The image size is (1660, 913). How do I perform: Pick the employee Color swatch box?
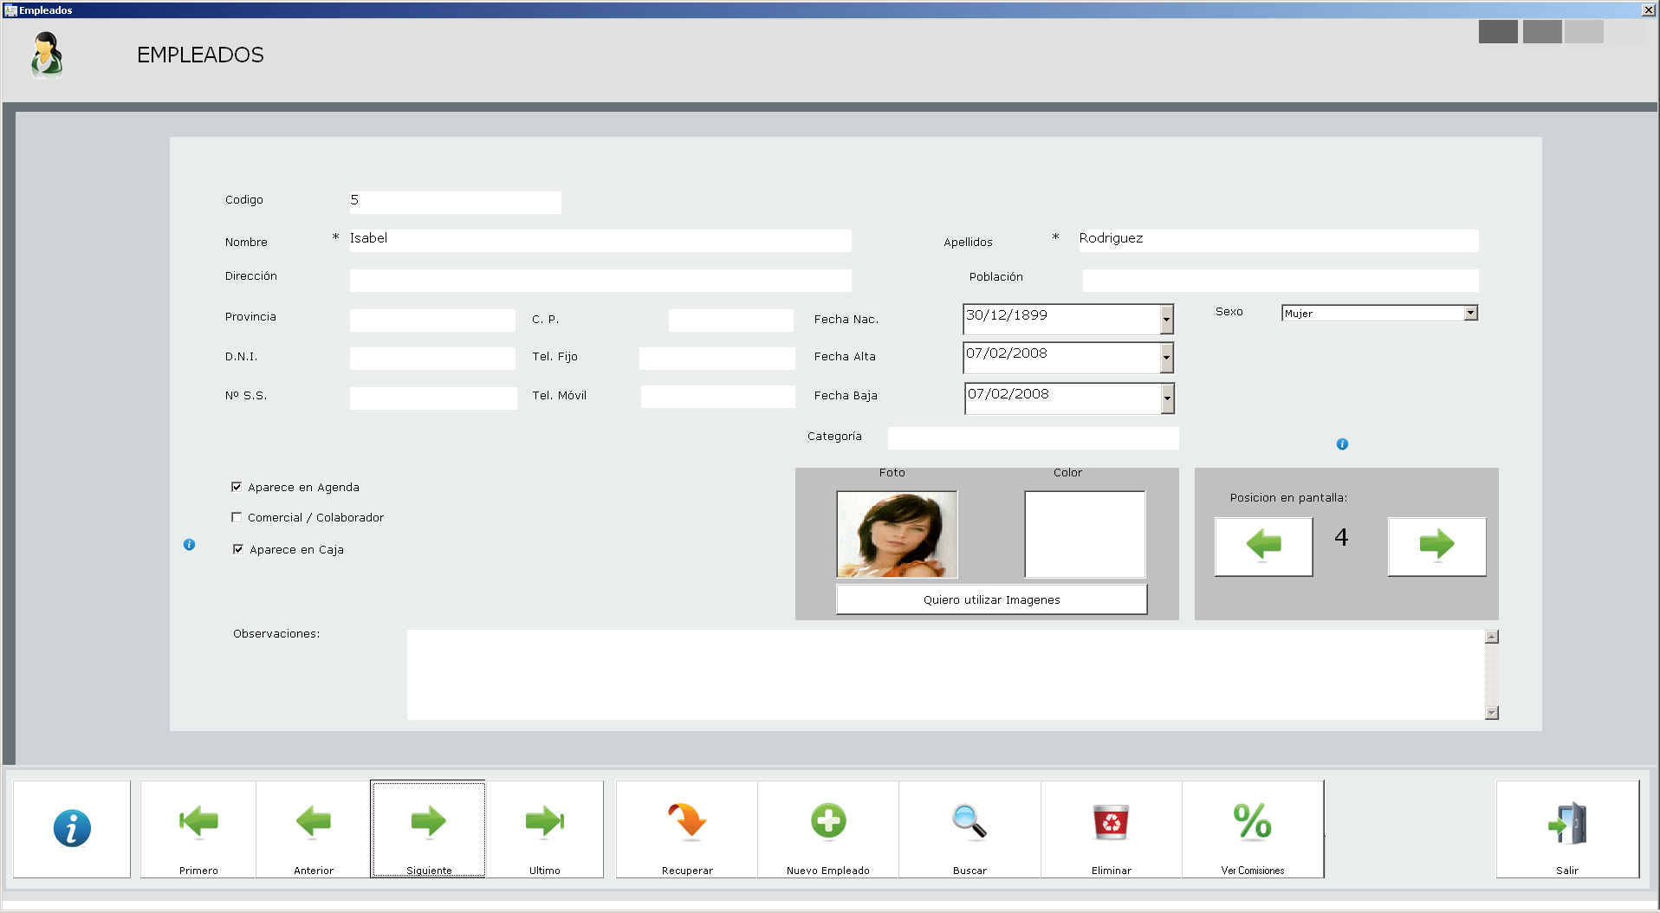pos(1085,534)
